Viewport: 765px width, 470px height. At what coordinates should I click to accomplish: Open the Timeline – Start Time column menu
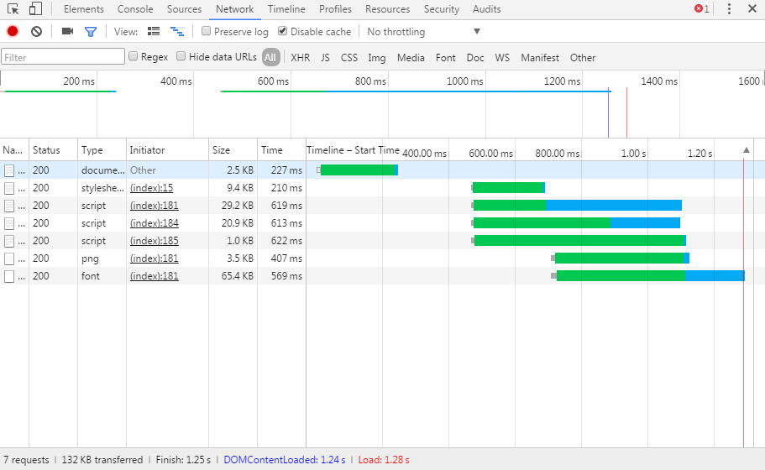pos(353,150)
